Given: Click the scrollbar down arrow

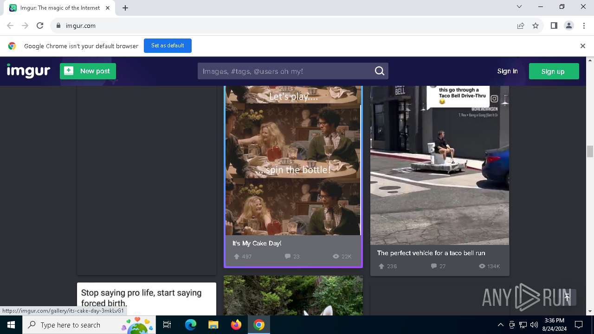Looking at the screenshot, I should coord(590,312).
